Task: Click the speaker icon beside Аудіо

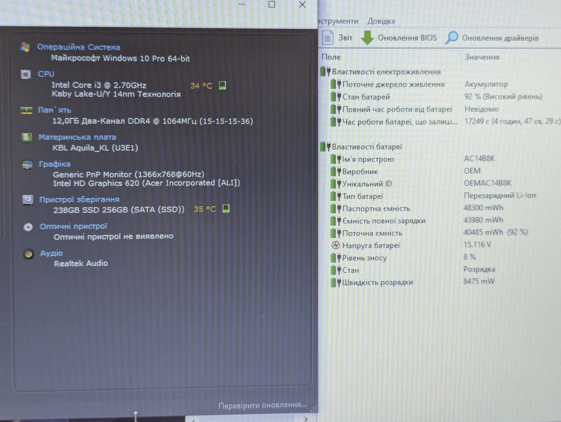Action: [x=29, y=254]
